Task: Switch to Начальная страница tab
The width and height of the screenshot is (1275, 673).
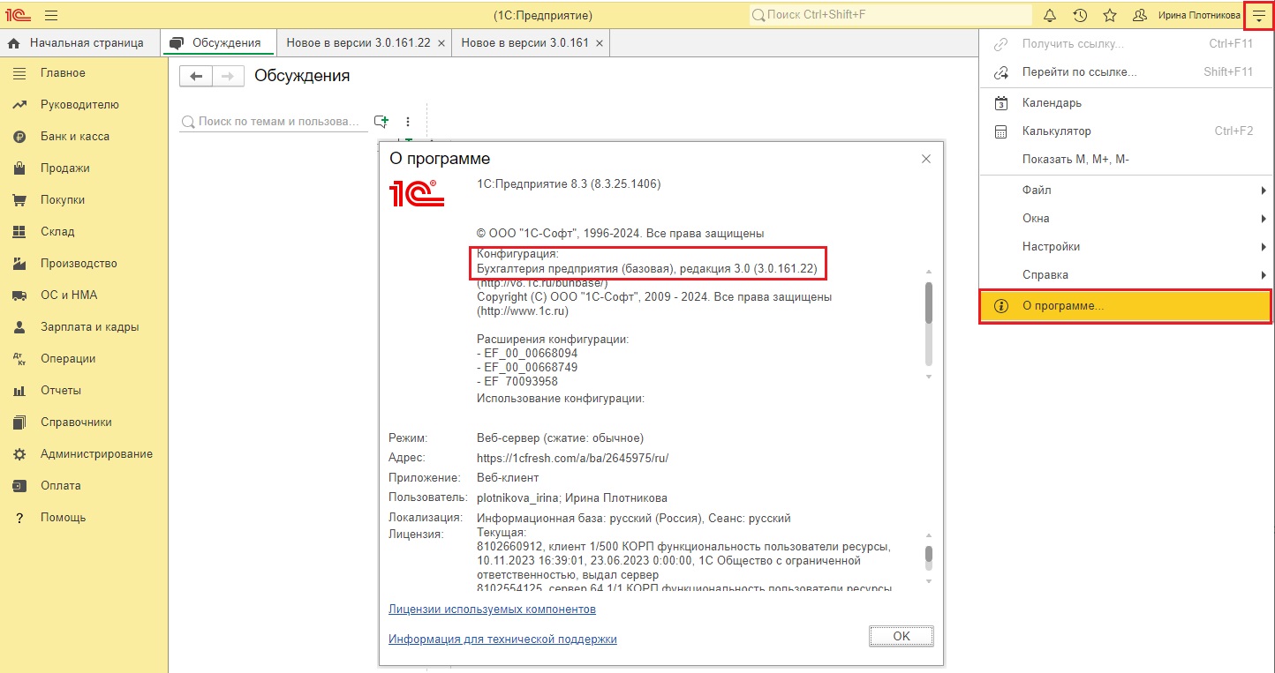Action: [80, 42]
